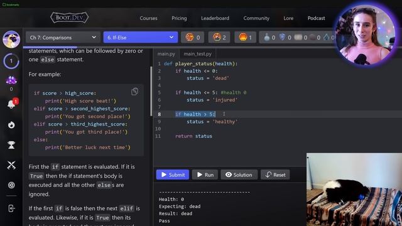The width and height of the screenshot is (402, 226).
Task: View the Solution
Action: click(239, 175)
